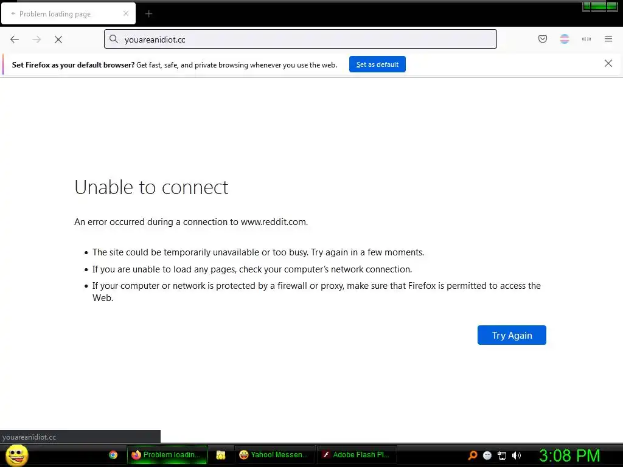Go back with the back arrow
Viewport: 623px width, 467px height.
15,40
